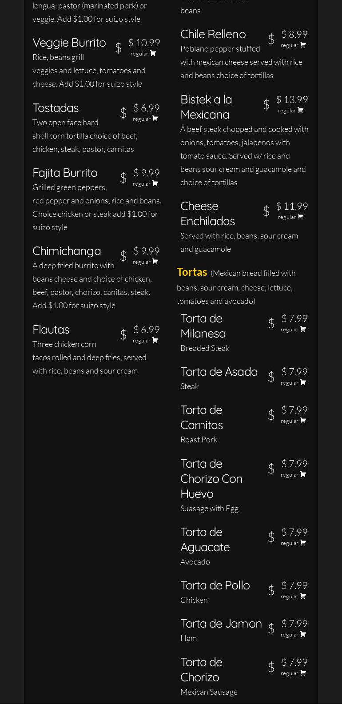
Task: Select the Chimichanga item title
Action: pyautogui.click(x=67, y=251)
